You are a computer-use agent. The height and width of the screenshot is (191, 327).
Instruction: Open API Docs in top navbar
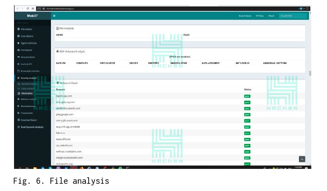tap(260, 16)
